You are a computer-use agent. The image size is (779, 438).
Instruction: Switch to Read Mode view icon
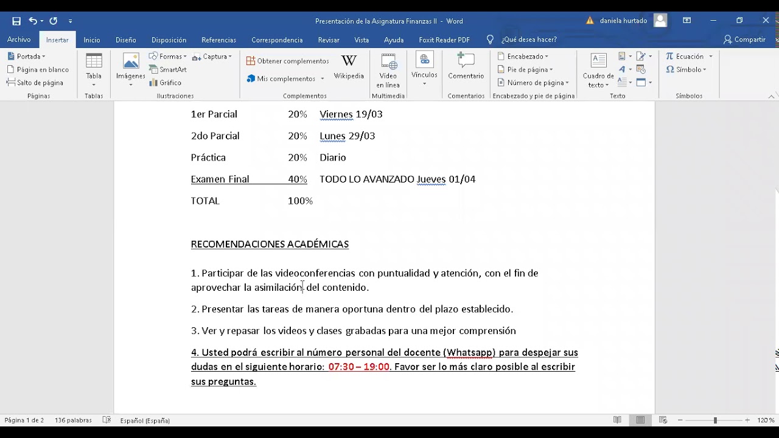pos(617,420)
